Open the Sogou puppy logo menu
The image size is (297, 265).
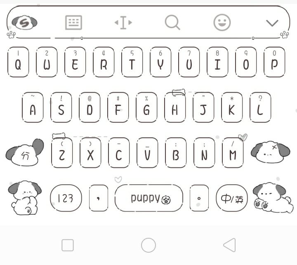coord(24,23)
